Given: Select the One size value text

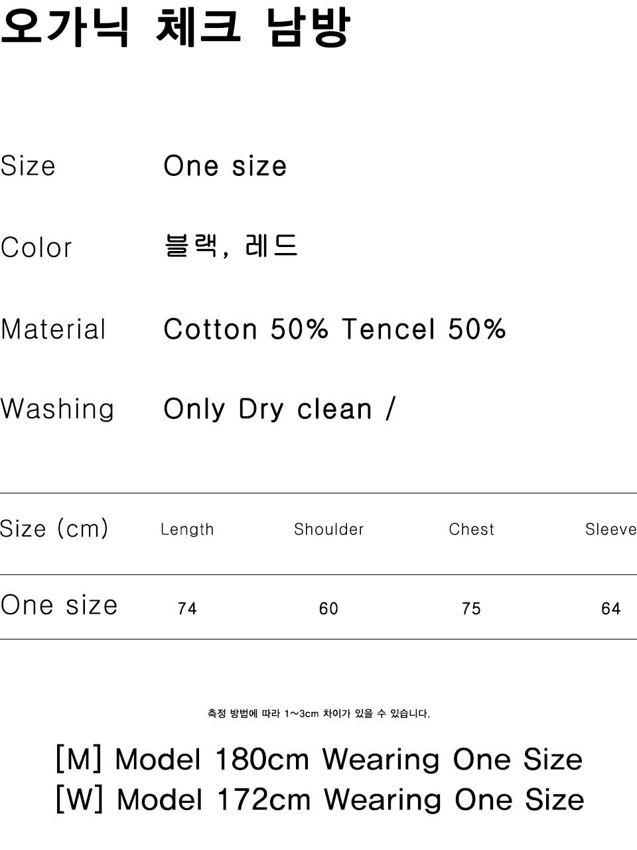Looking at the screenshot, I should 225,166.
